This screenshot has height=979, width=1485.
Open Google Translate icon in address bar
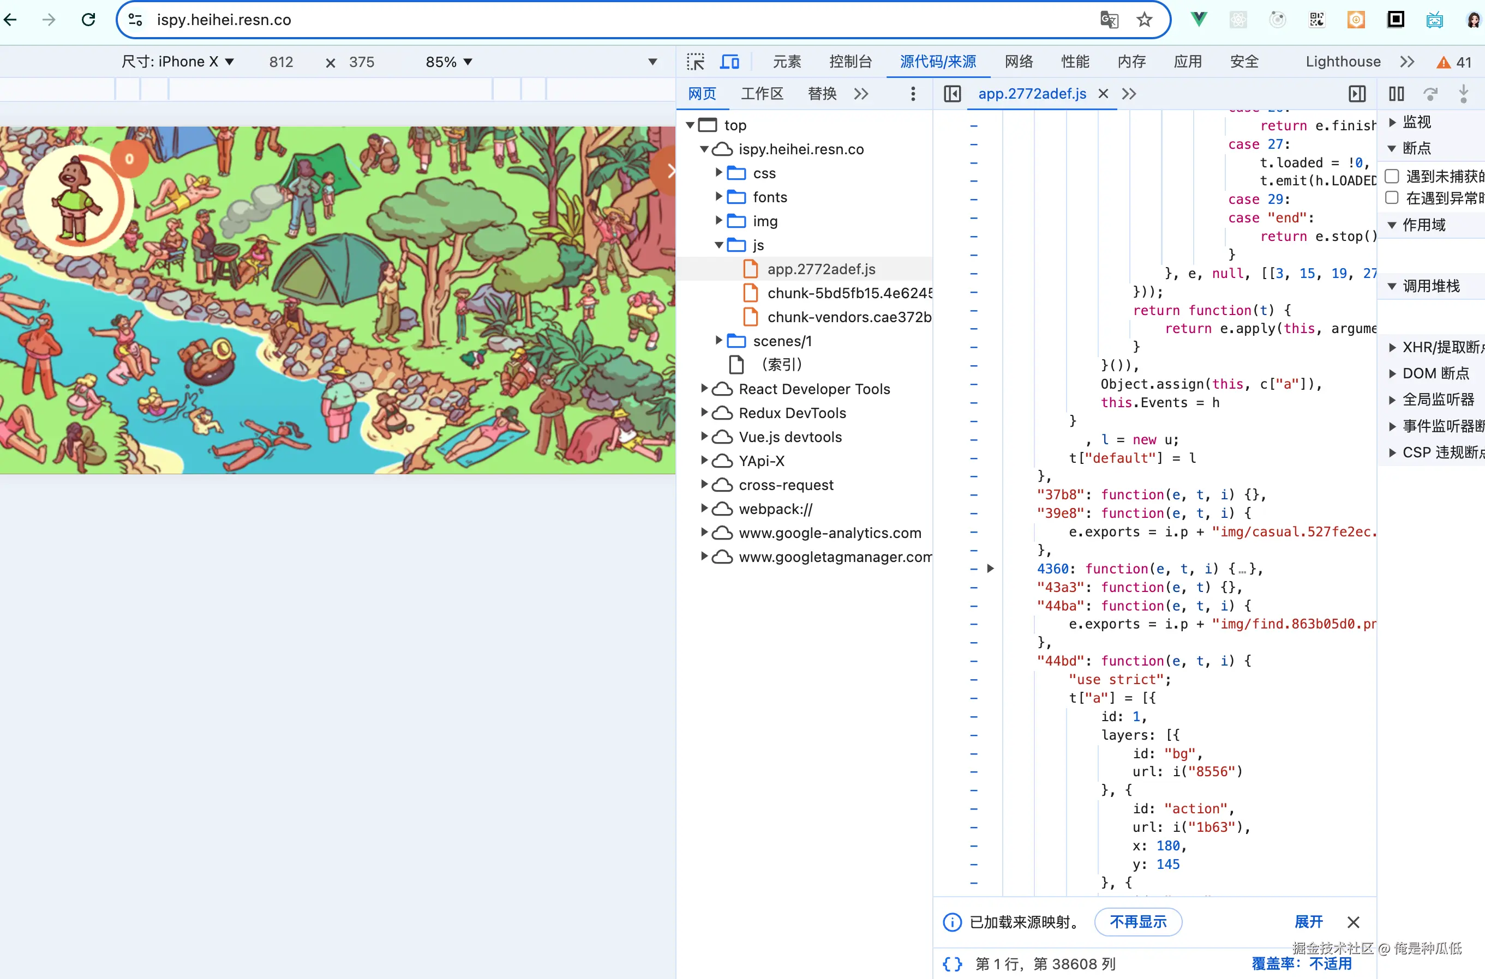pyautogui.click(x=1109, y=20)
